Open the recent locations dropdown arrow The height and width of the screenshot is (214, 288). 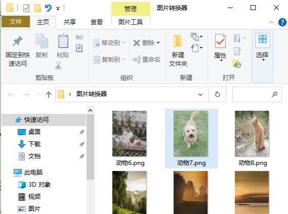tap(38, 95)
